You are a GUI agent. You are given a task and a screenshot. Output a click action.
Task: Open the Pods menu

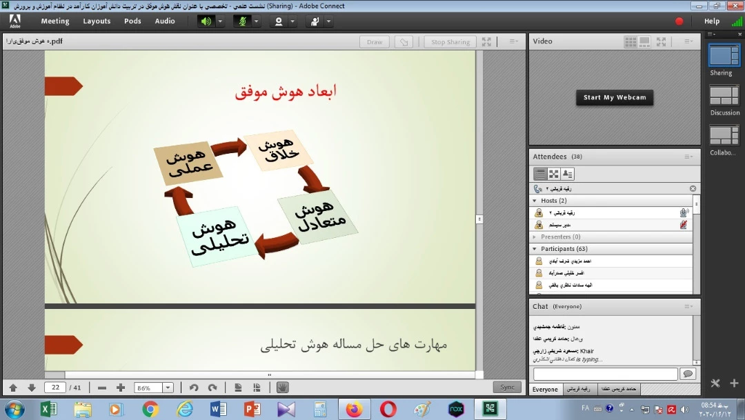[x=132, y=21]
